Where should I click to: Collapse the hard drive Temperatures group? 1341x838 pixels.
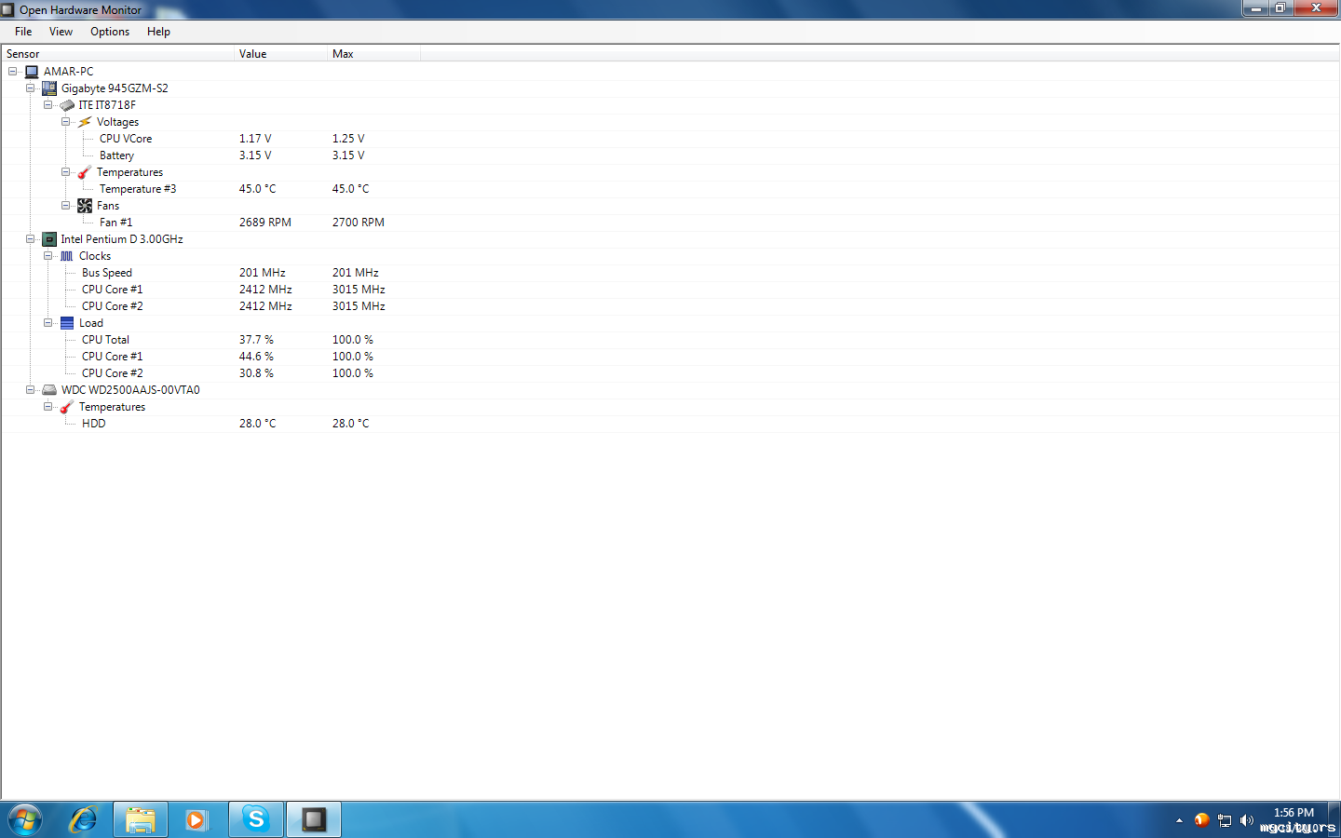(x=48, y=407)
